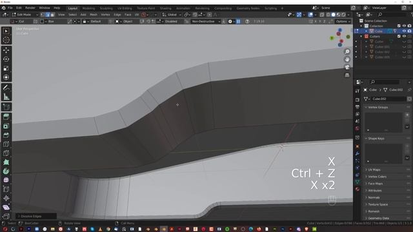
Task: Switch perspective/orthographic grid icon in viewport
Action: [x=347, y=75]
